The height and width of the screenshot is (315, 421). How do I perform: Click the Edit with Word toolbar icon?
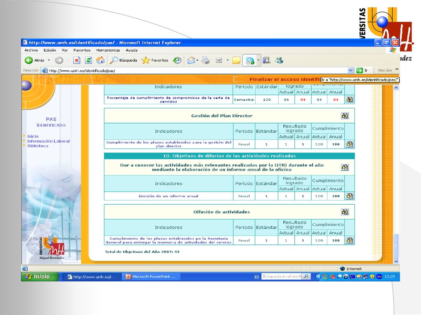pos(219,60)
